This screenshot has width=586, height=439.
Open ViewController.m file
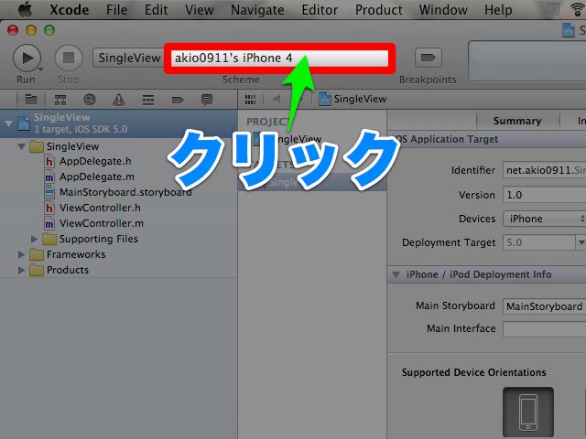click(x=102, y=223)
